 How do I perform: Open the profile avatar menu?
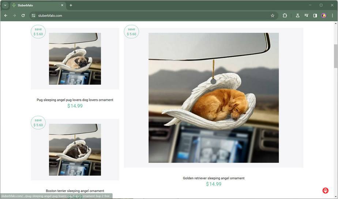click(x=324, y=15)
